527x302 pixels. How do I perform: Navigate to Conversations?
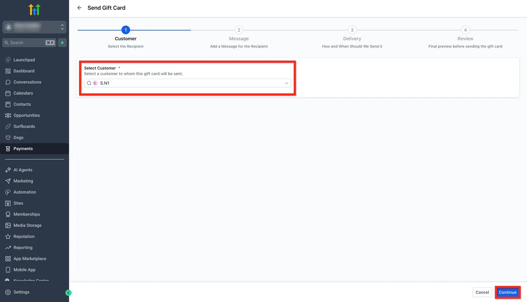coord(27,82)
